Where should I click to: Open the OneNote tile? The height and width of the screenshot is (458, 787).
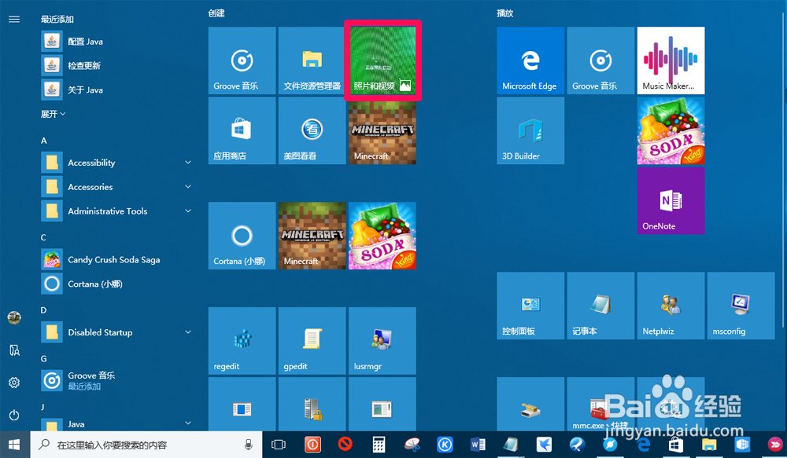[671, 201]
